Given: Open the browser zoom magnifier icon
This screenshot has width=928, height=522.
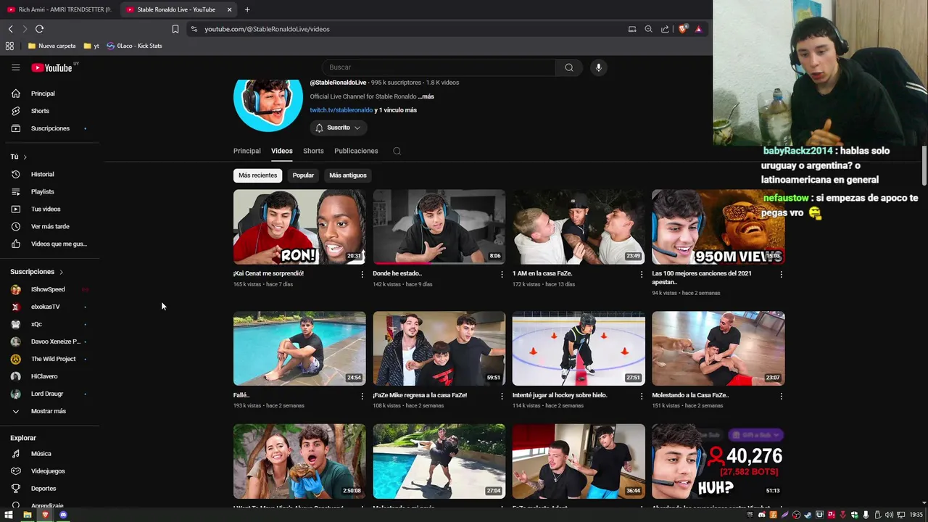Looking at the screenshot, I should (648, 29).
